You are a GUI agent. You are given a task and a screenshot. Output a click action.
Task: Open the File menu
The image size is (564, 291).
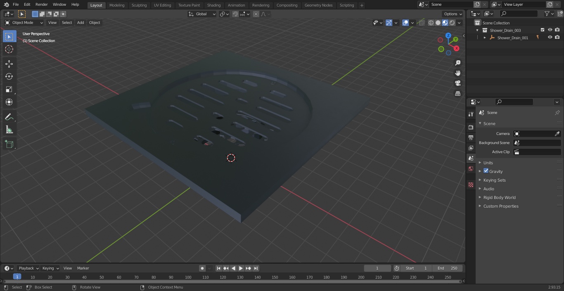pos(16,5)
